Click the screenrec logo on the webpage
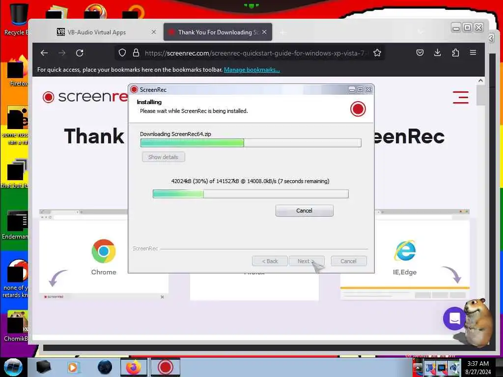503x377 pixels. [x=85, y=97]
